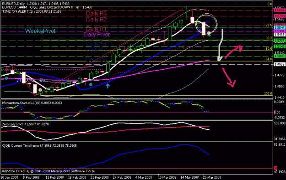The image size is (286, 180).
Task: Click the Fibonacci '0.0' level label
Action: (x=270, y=4)
